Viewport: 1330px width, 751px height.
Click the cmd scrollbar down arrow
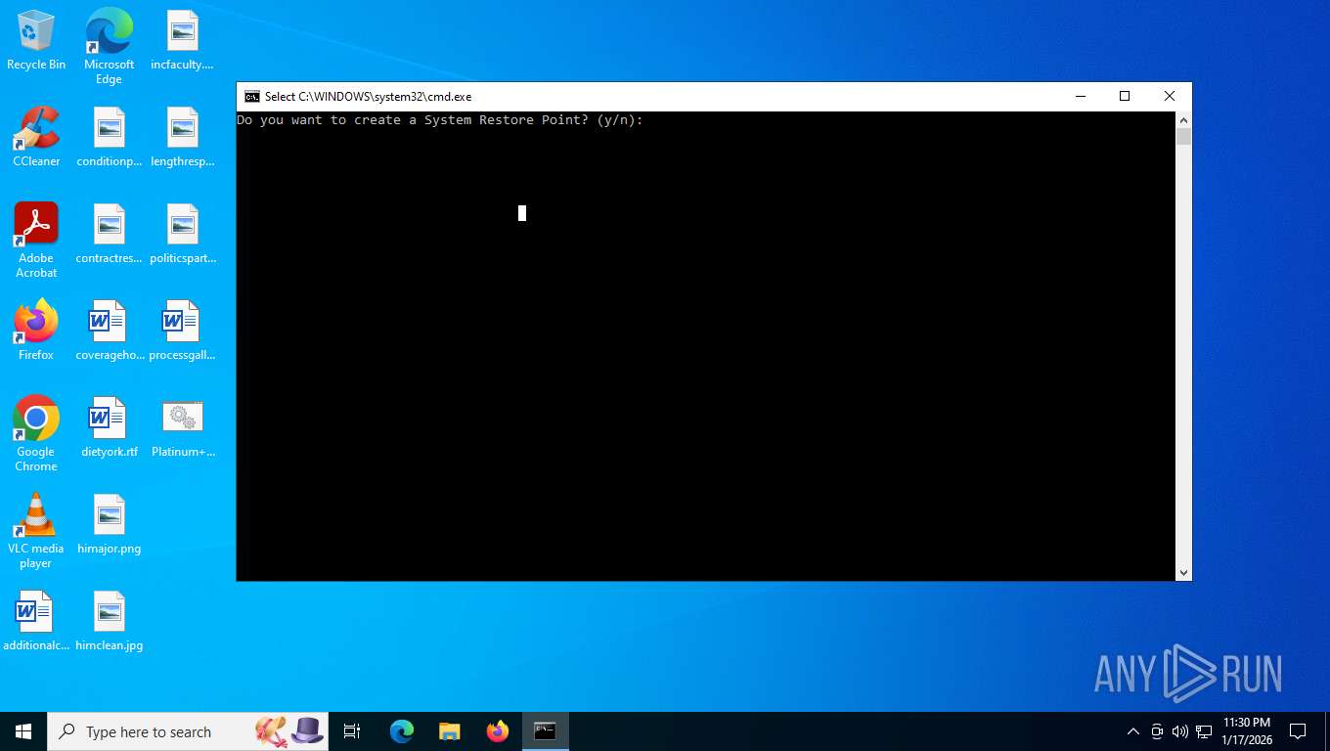[1183, 573]
